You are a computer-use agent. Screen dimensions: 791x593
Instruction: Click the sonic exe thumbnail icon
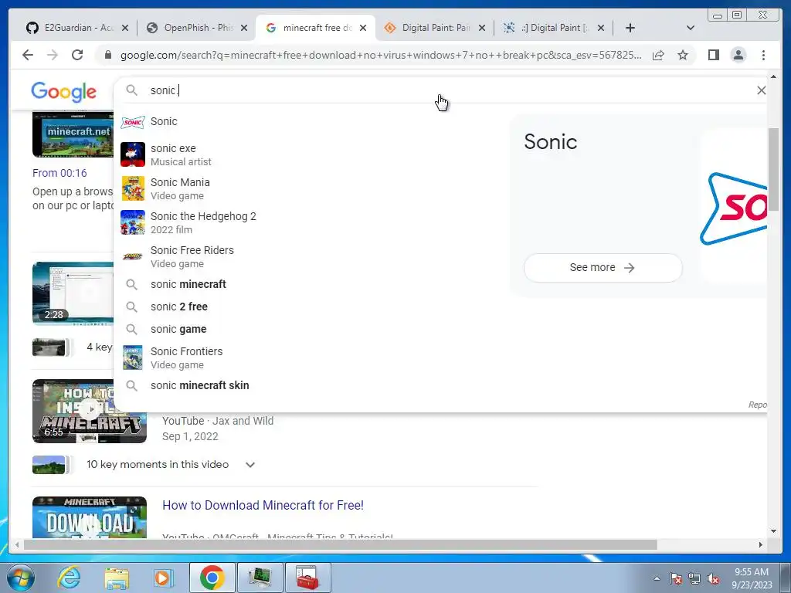pos(133,154)
